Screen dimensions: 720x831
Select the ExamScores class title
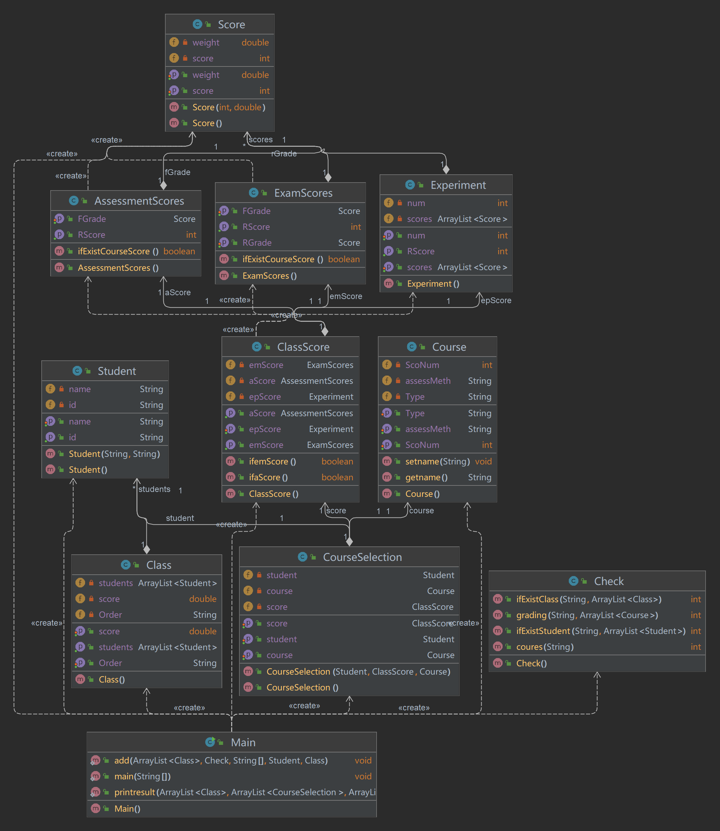[x=303, y=193]
